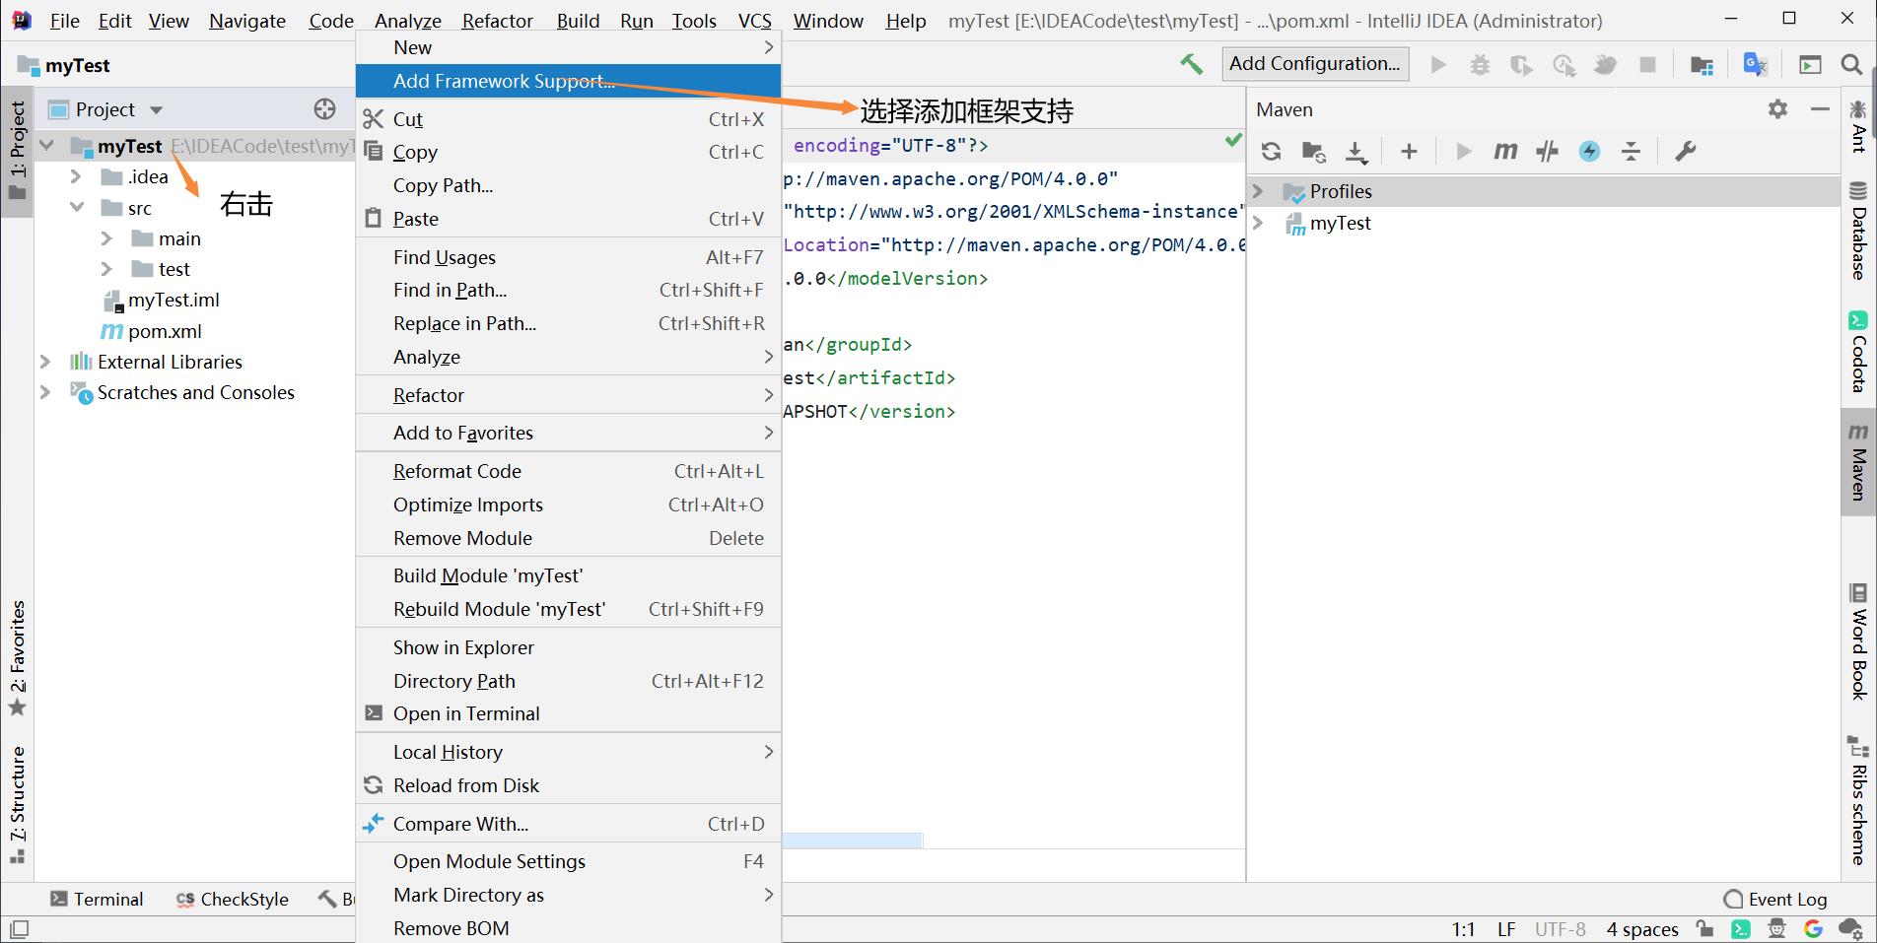The height and width of the screenshot is (943, 1877).
Task: Add a Maven project with the plus icon
Action: click(x=1409, y=151)
